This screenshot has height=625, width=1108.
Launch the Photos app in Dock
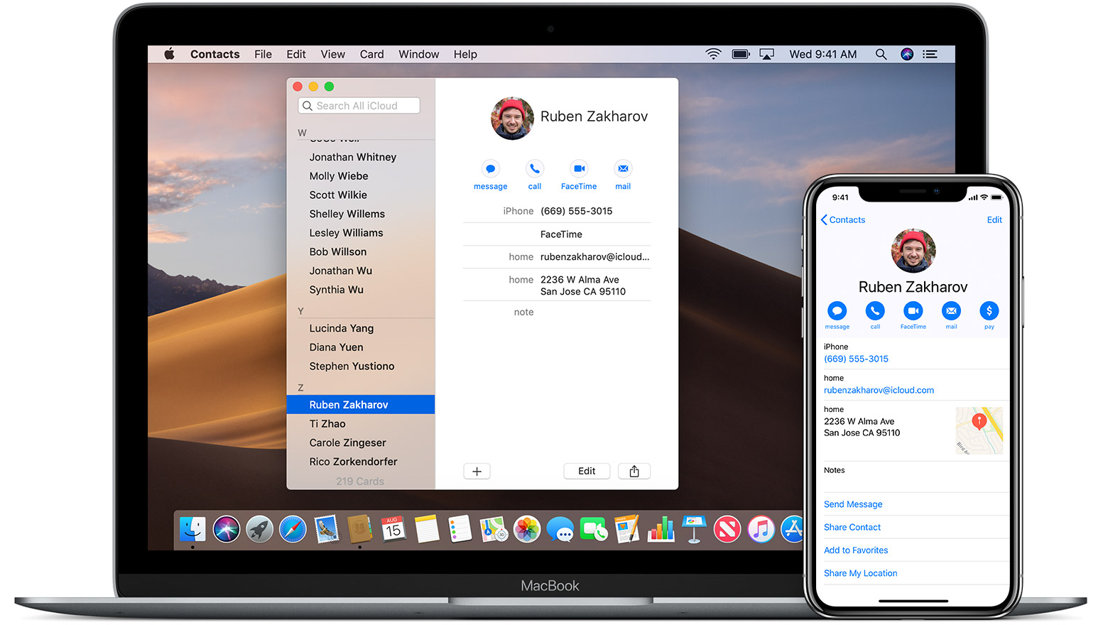[x=527, y=530]
